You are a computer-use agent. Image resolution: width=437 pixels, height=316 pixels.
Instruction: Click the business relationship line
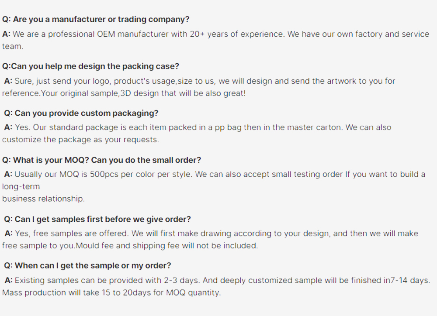43,199
